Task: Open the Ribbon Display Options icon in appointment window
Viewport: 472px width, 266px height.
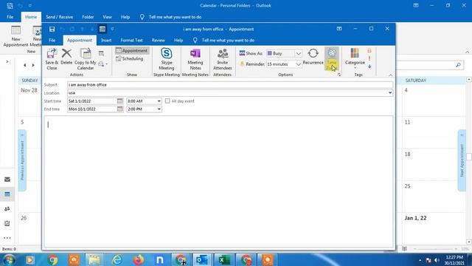Action: point(339,29)
